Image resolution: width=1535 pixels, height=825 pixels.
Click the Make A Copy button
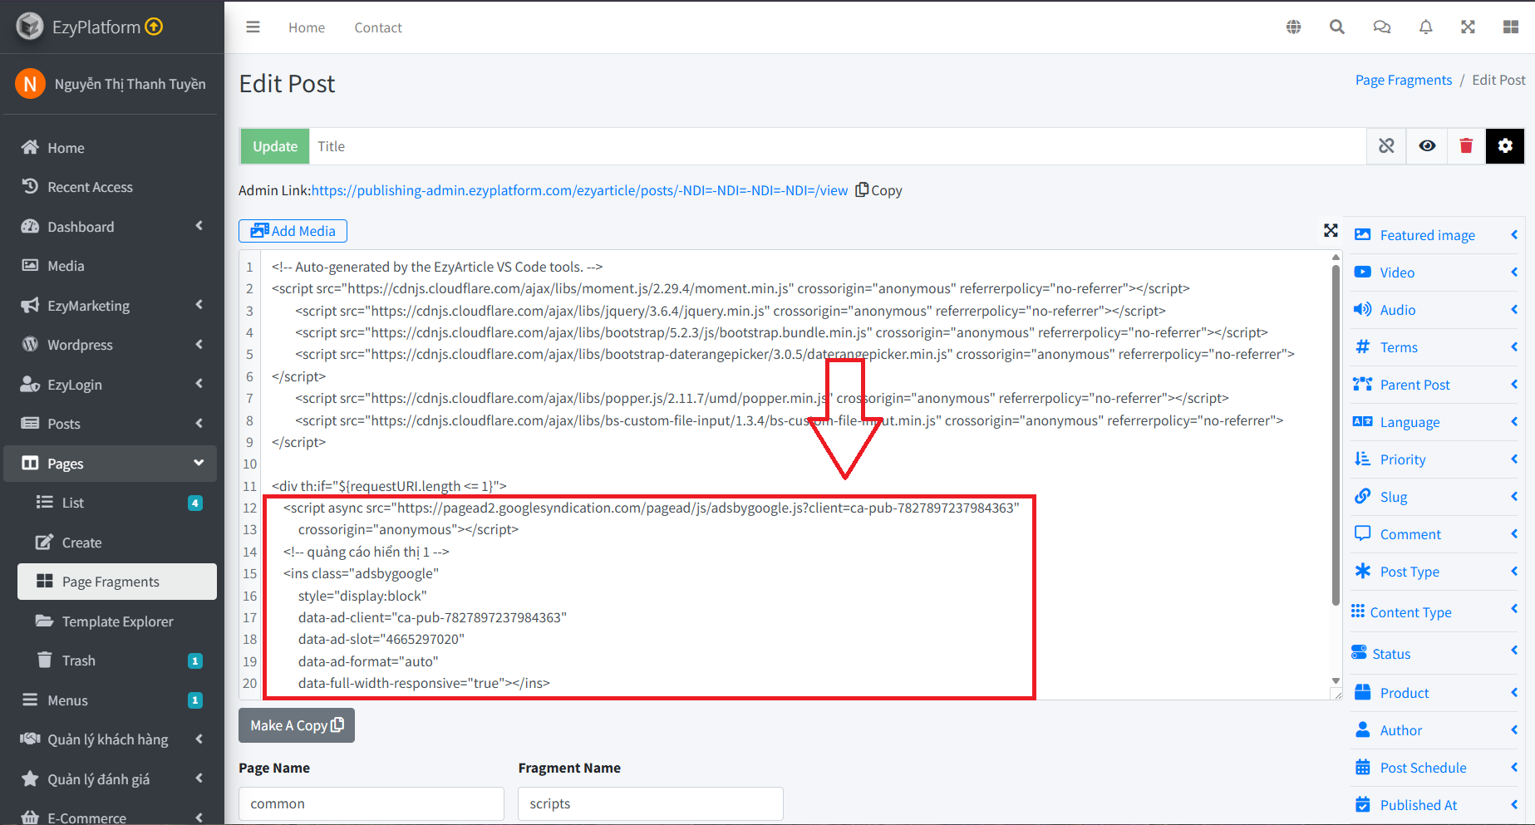click(x=297, y=725)
